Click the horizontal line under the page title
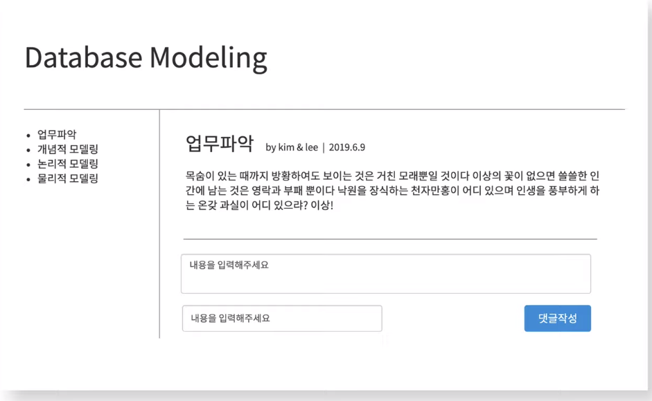Viewport: 652px width, 401px height. (x=324, y=110)
